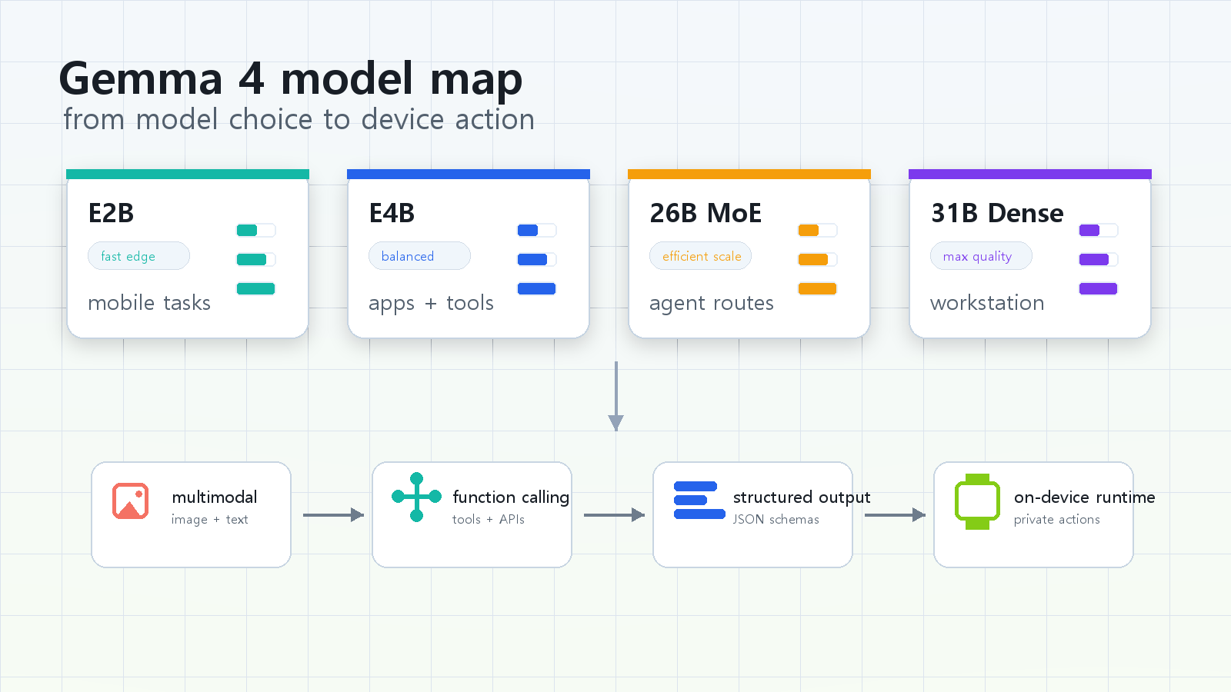The image size is (1231, 692).
Task: Select the "max quality" pill tag
Action: (x=981, y=256)
